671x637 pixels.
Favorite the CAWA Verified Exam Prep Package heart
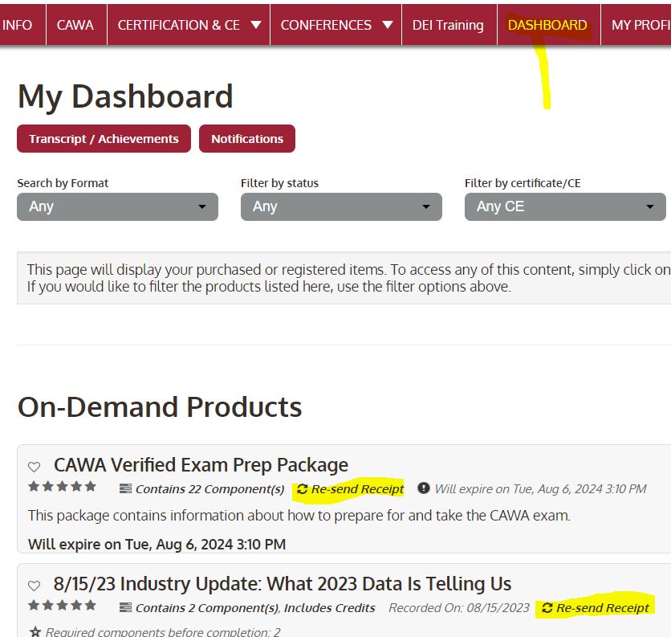(34, 467)
